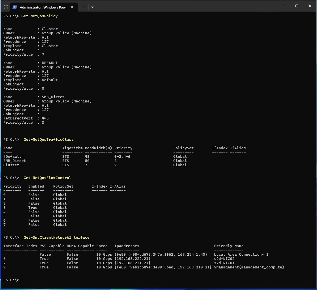Image resolution: width=317 pixels, height=290 pixels.
Task: Click the empty prompt at the bottom
Action: [x=11, y=280]
